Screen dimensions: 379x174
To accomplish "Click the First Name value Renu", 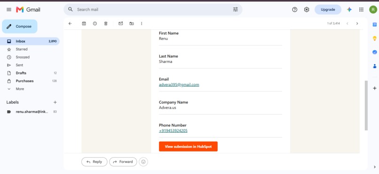I will [x=163, y=38].
